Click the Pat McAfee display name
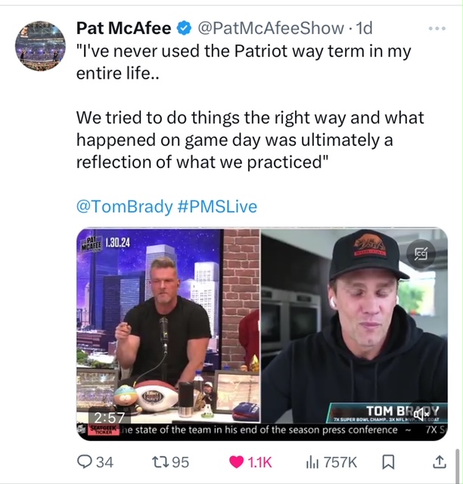Viewport: 463px width, 484px height. [123, 29]
